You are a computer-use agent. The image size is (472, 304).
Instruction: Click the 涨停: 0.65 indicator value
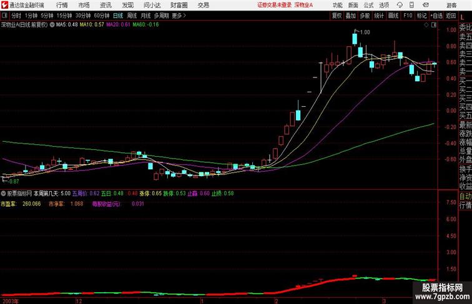[150, 194]
